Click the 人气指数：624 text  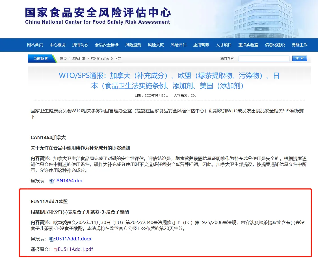click(185, 95)
